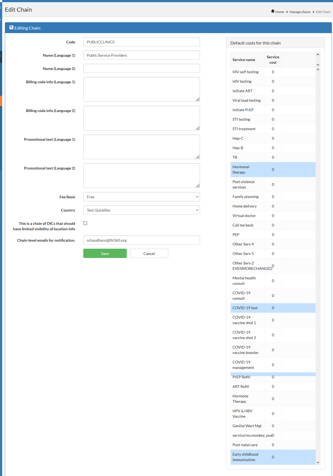Viewport: 333px width, 476px height.
Task: Click the Cancel button
Action: pos(149,254)
